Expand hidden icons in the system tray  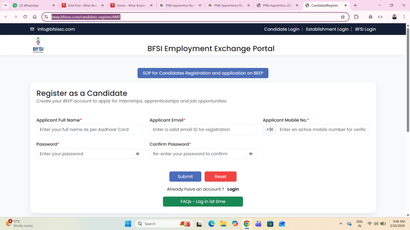[x=340, y=224]
